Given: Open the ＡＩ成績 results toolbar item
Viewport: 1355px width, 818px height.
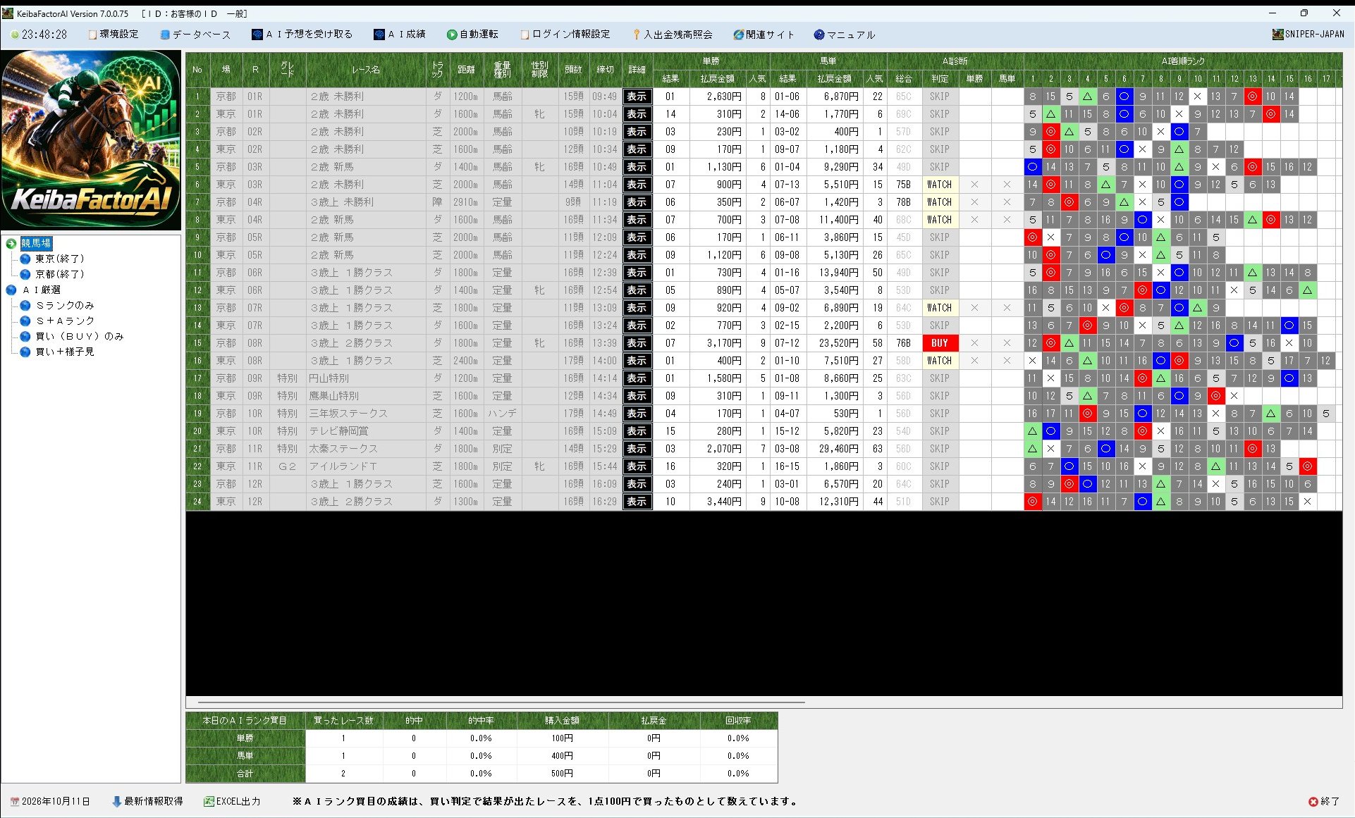Looking at the screenshot, I should click(400, 35).
